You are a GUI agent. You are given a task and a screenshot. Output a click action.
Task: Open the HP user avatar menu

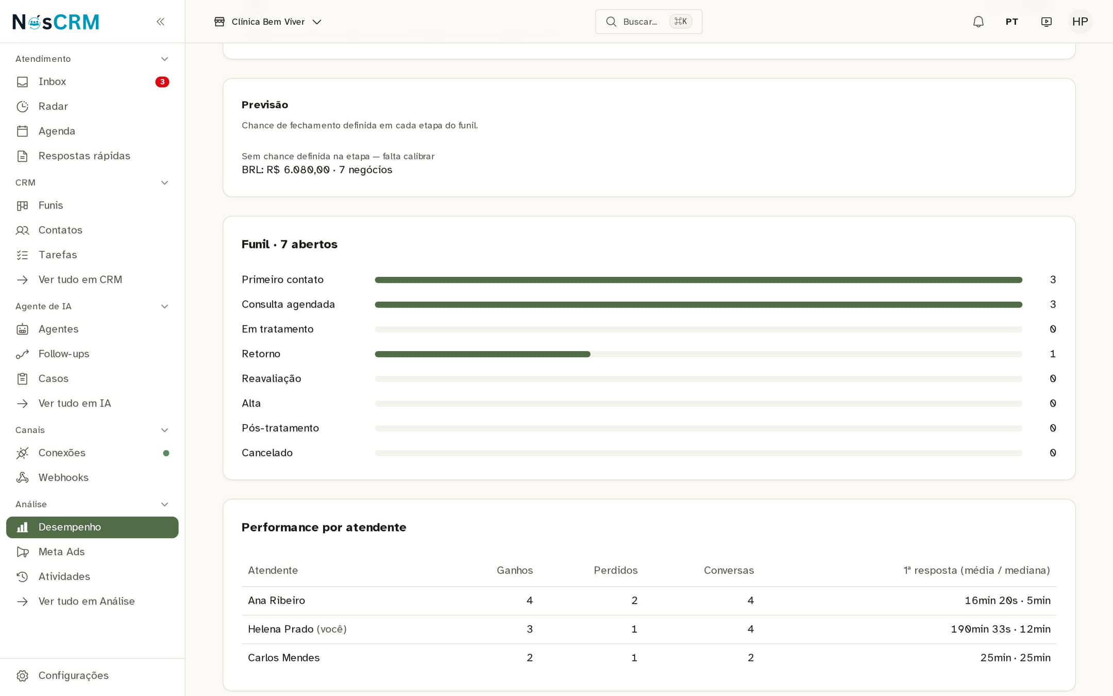[x=1080, y=22]
